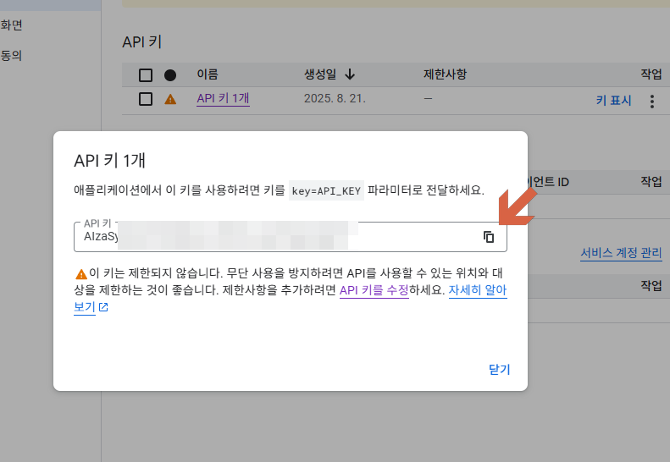The width and height of the screenshot is (670, 462).
Task: Copy the API key to clipboard
Action: coord(489,237)
